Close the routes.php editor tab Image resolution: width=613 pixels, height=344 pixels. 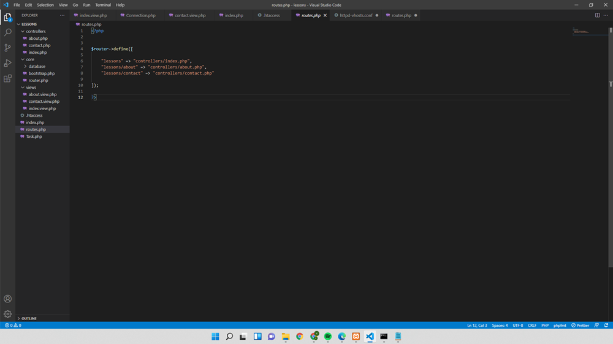[x=325, y=15]
